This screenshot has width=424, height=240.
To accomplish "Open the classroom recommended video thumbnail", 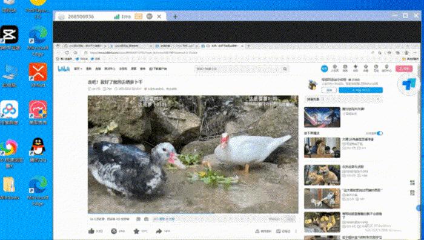I will click(322, 148).
